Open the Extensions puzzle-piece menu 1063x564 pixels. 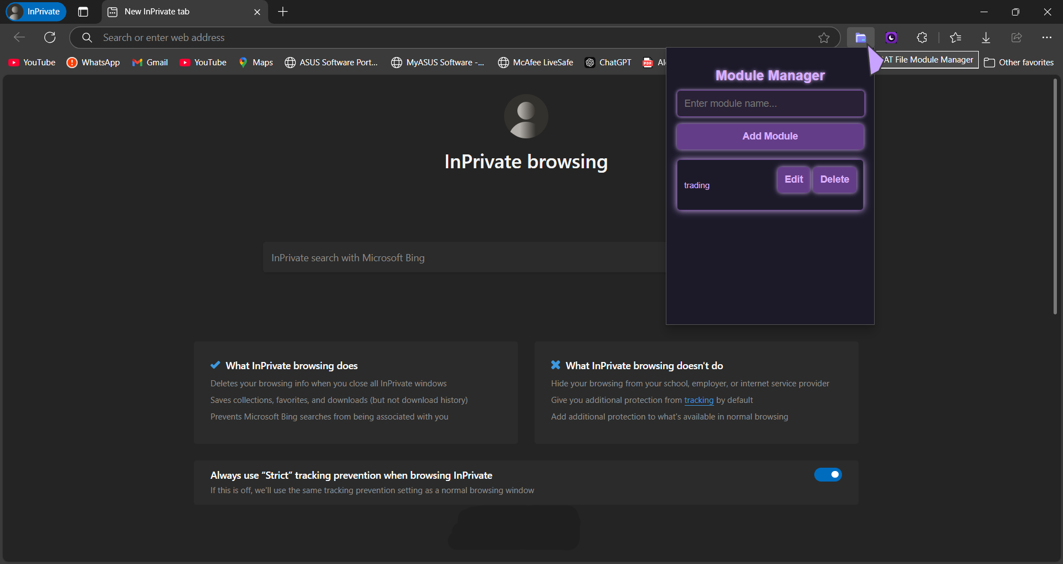pyautogui.click(x=922, y=37)
